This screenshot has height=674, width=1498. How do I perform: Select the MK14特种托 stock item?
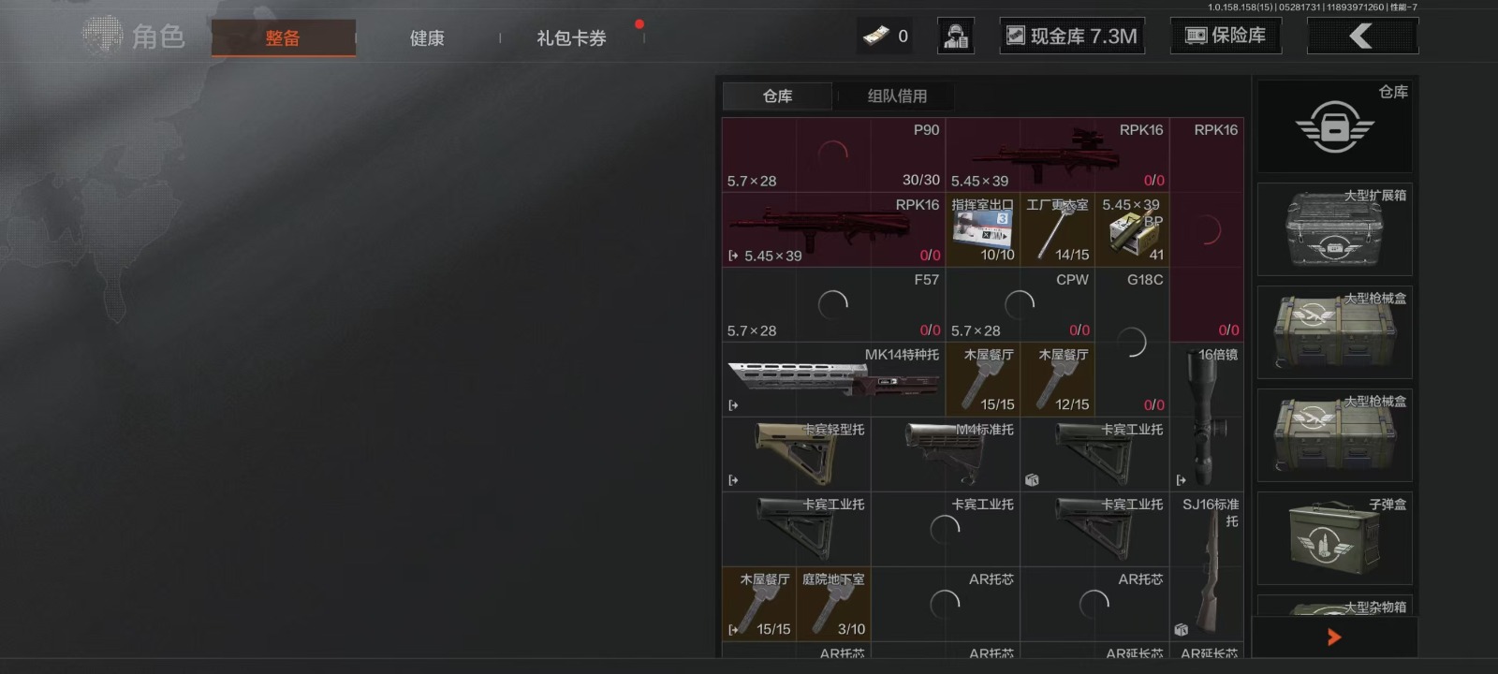pos(833,380)
